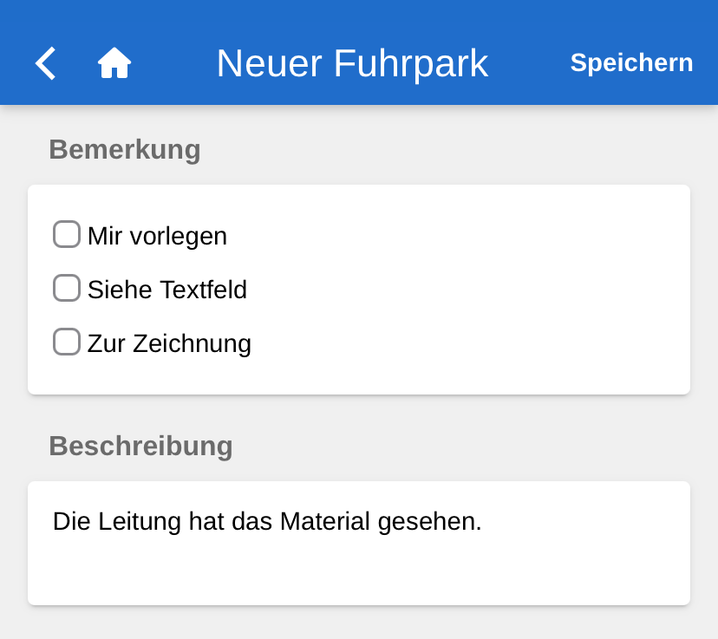Tick the Mir vorlegen checkbox
This screenshot has height=639, width=718.
point(67,234)
